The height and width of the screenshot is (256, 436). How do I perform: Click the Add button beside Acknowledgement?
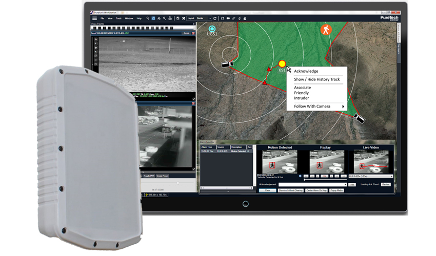(352, 185)
